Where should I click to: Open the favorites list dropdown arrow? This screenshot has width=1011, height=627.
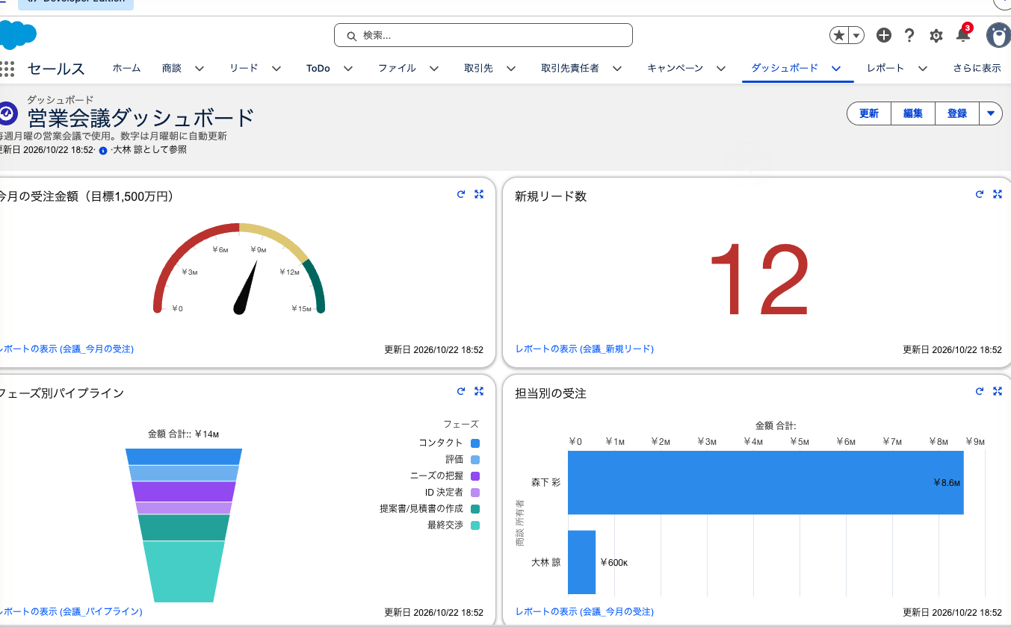point(856,35)
